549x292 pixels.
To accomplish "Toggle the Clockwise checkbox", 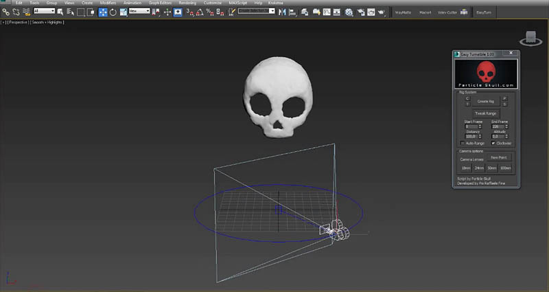I will pos(494,143).
